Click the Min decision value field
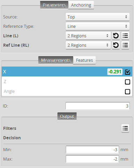Viewport: 134px width, 168px height. pyautogui.click(x=92, y=149)
